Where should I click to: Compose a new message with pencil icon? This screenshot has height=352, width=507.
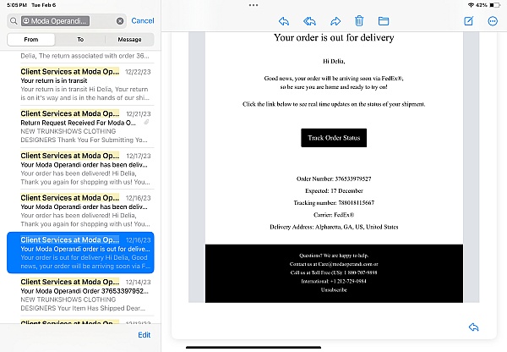click(x=468, y=21)
